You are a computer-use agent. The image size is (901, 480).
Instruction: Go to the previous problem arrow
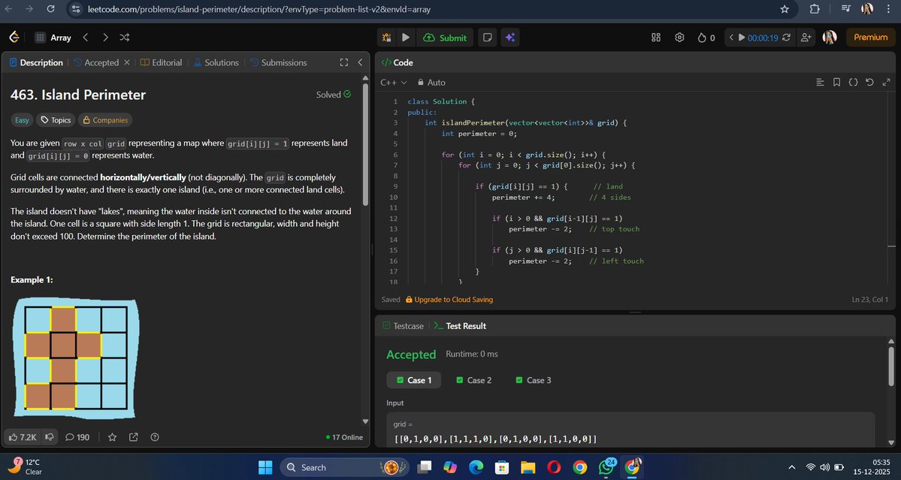click(86, 38)
